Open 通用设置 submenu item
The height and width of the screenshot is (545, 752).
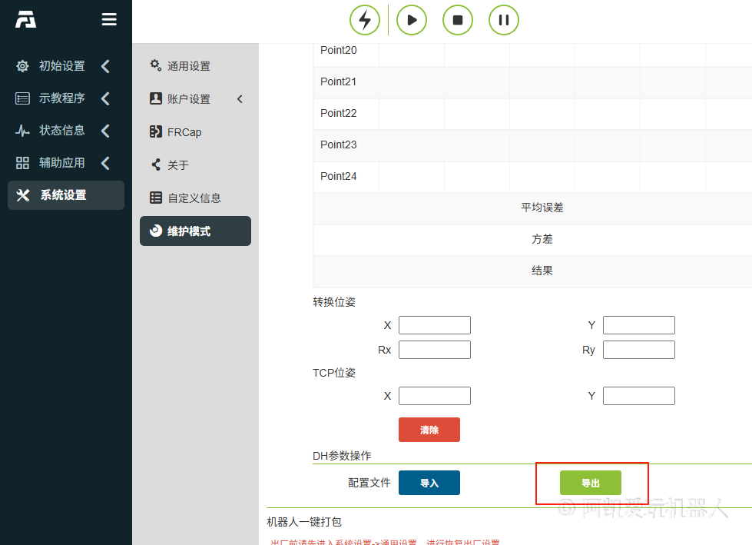coord(188,66)
